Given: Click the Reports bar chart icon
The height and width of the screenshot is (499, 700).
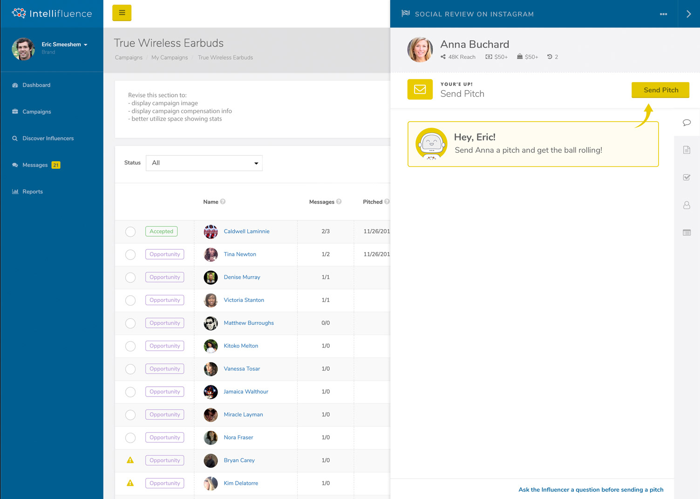Looking at the screenshot, I should [x=15, y=191].
